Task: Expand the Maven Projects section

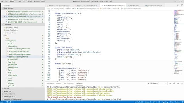Action: (x=23, y=97)
